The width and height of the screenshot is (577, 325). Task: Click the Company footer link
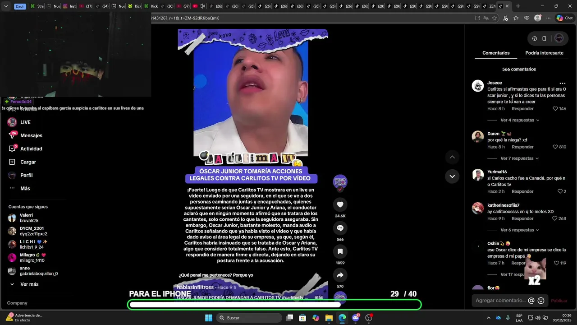coord(17,303)
